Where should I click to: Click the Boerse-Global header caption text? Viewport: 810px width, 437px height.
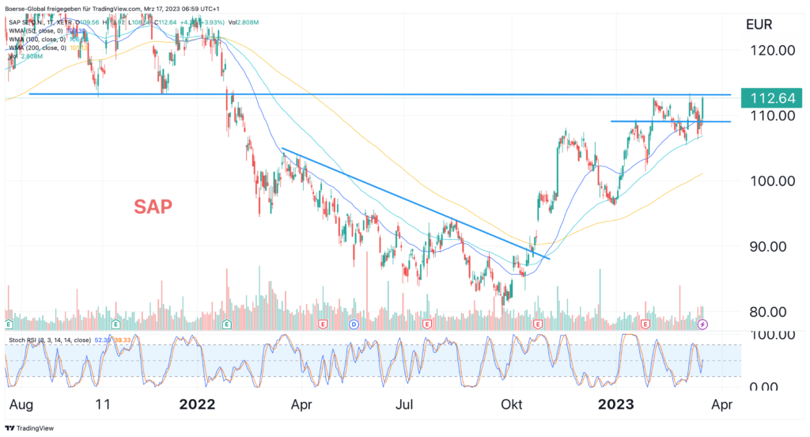[x=112, y=9]
